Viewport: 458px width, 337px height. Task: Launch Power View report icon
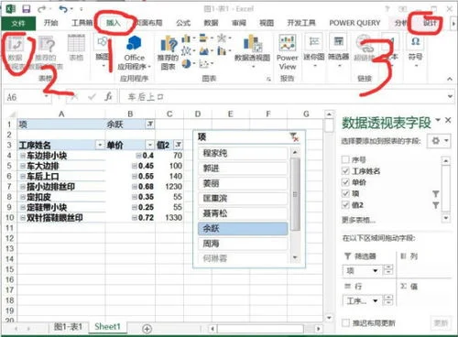tap(287, 43)
